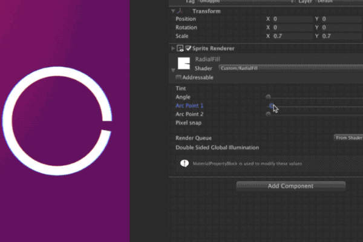The width and height of the screenshot is (363, 242).
Task: Click the Arc Point 2 slider handle
Action: click(x=268, y=114)
